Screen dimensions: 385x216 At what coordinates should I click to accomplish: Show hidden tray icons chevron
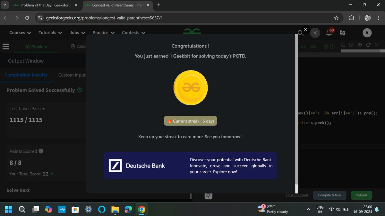tap(308, 209)
